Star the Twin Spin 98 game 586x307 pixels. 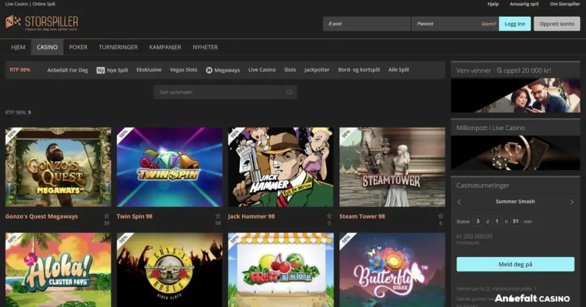pos(217,216)
